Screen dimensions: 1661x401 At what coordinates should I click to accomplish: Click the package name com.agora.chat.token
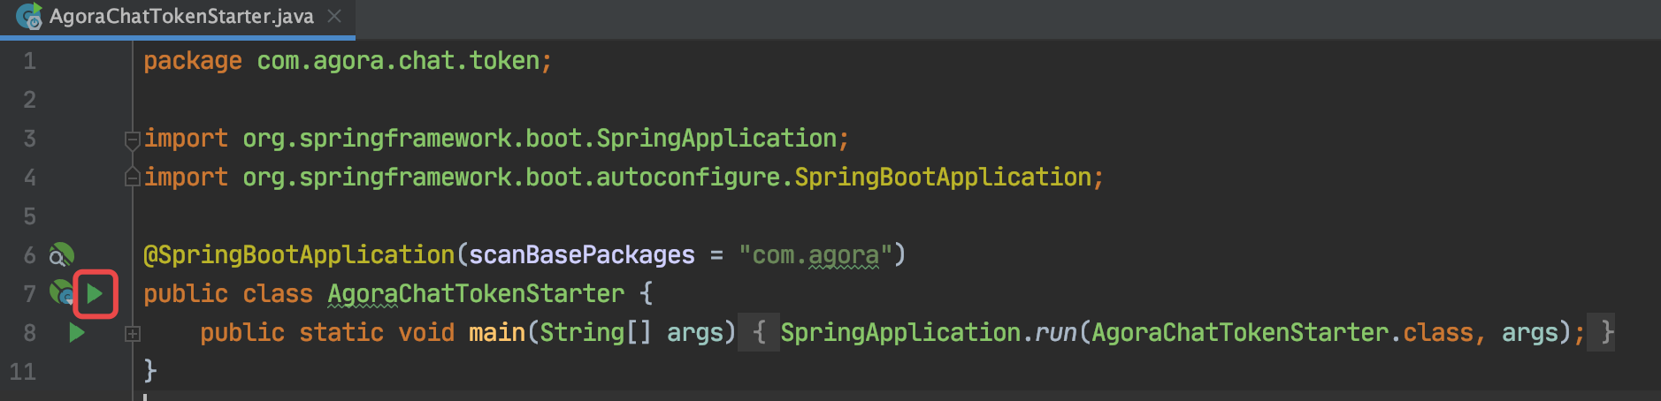coord(398,61)
